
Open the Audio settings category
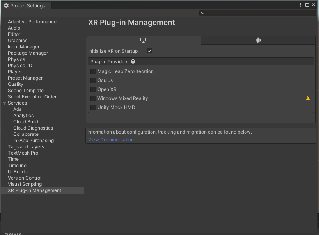[14, 28]
